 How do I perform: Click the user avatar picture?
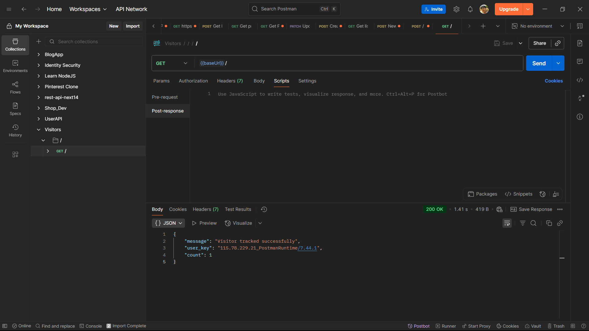coord(484,9)
